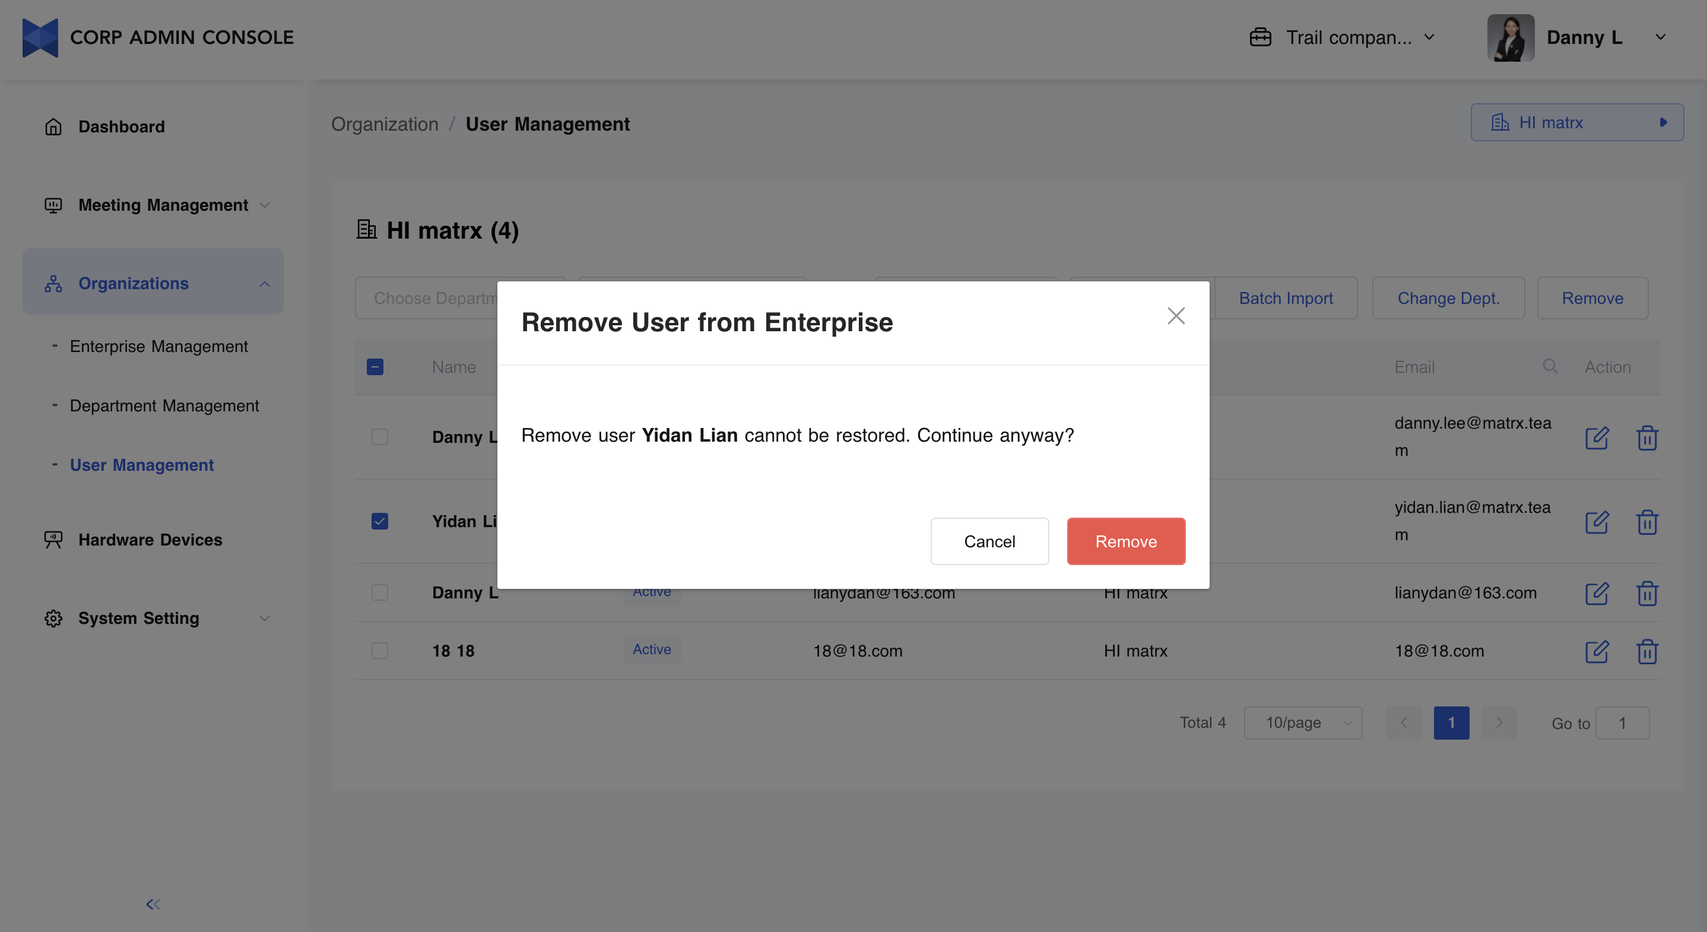Open the 10/page page size dropdown
Screen dimensions: 1707x932
[x=1302, y=722]
